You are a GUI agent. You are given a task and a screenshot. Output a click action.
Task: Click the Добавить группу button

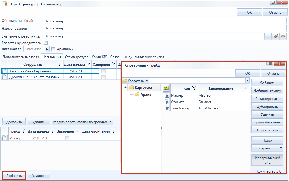point(267,90)
